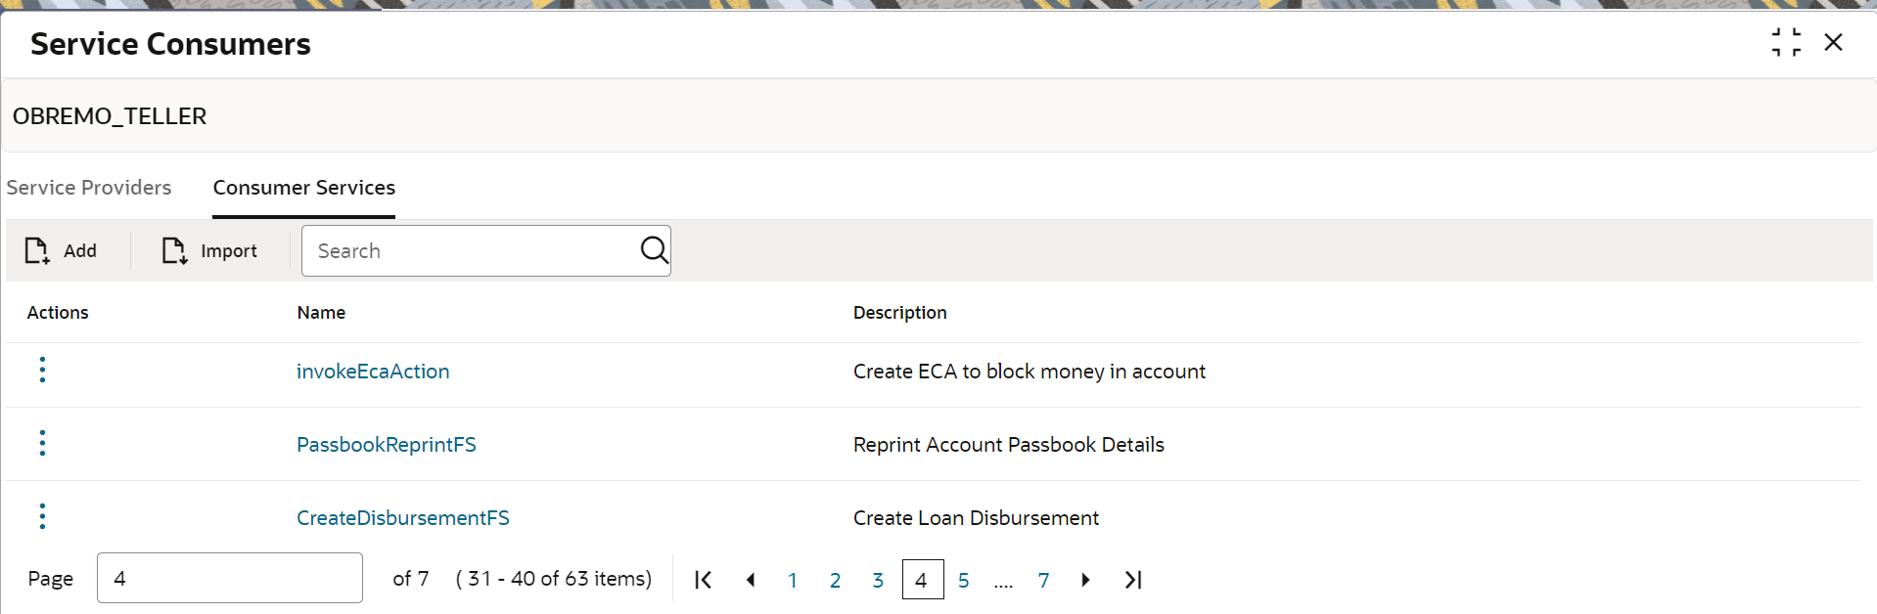Viewport: 1877px width, 614px height.
Task: Select the Consumer Services tab
Action: (304, 188)
